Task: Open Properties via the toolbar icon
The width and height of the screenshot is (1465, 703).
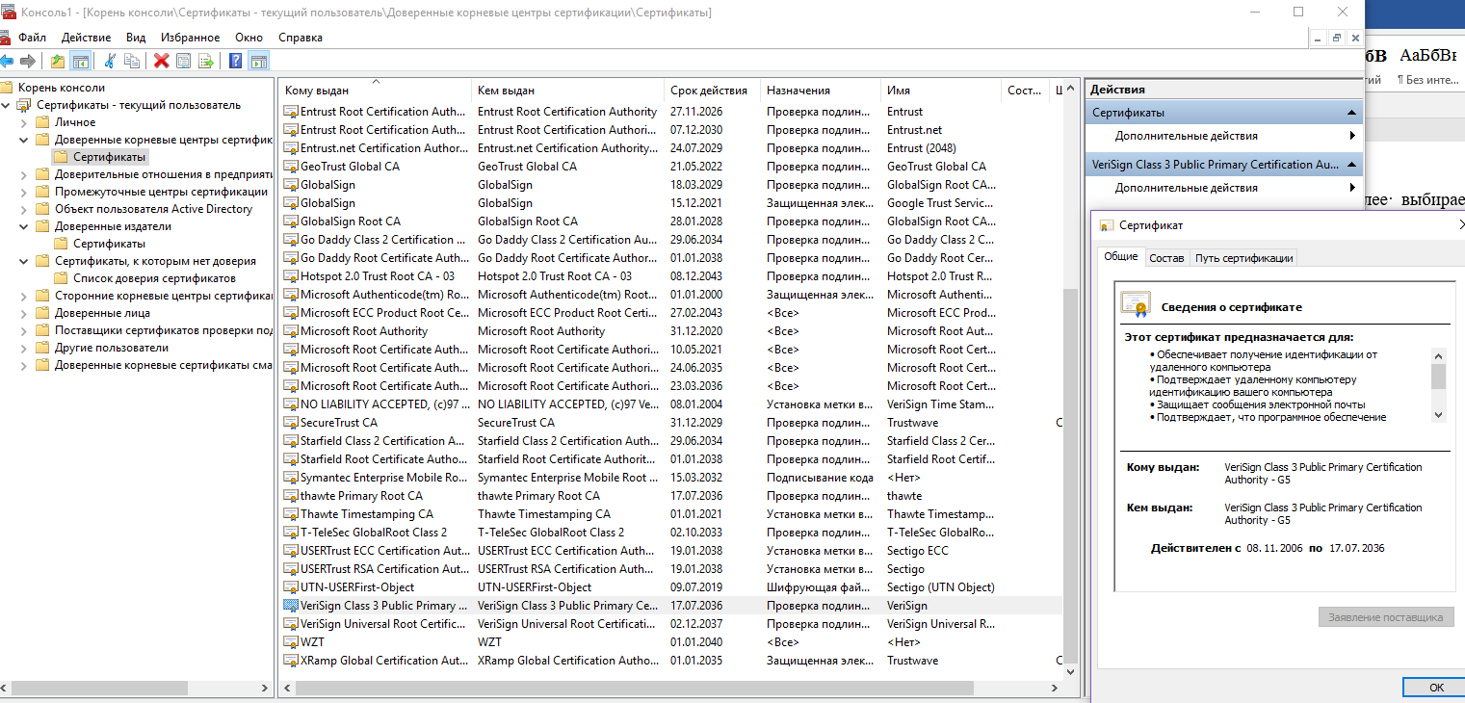Action: (x=183, y=61)
